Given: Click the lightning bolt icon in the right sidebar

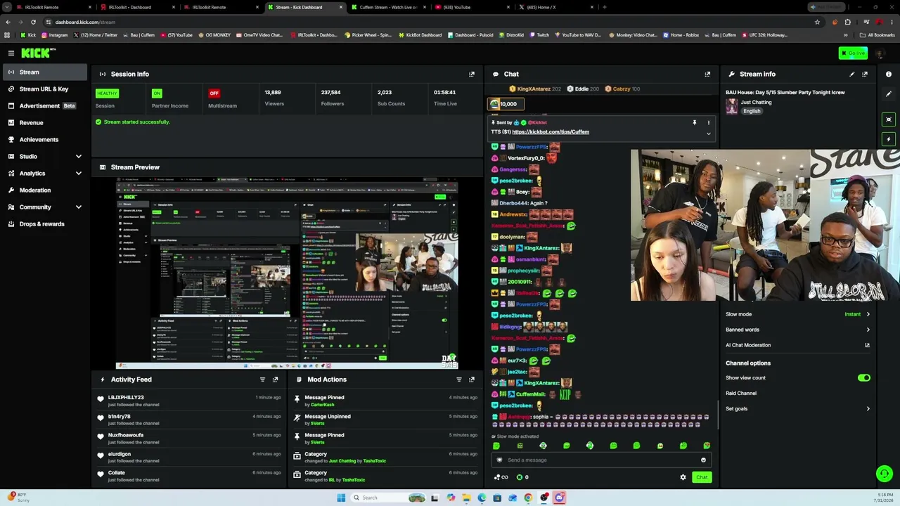Looking at the screenshot, I should click(889, 139).
